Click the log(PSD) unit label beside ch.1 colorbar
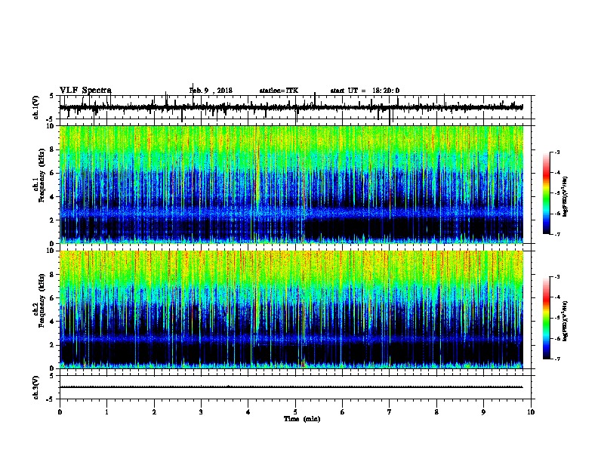 565,196
